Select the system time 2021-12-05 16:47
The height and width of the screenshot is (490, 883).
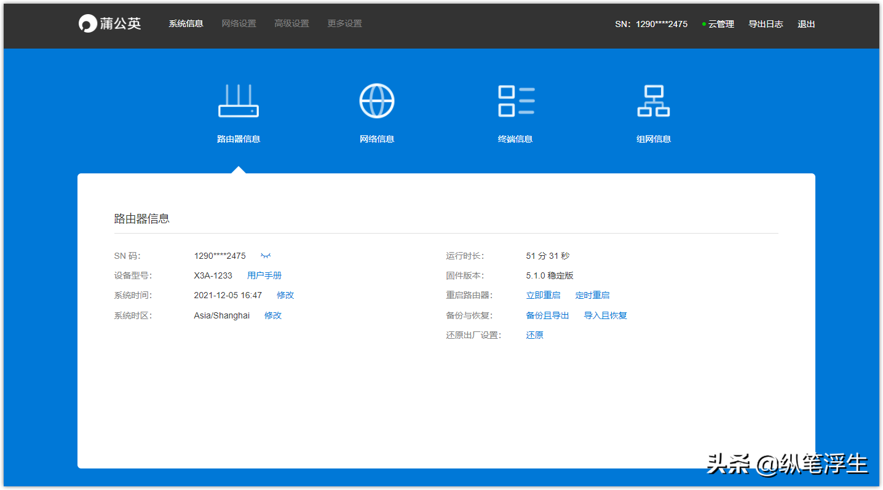pos(228,295)
